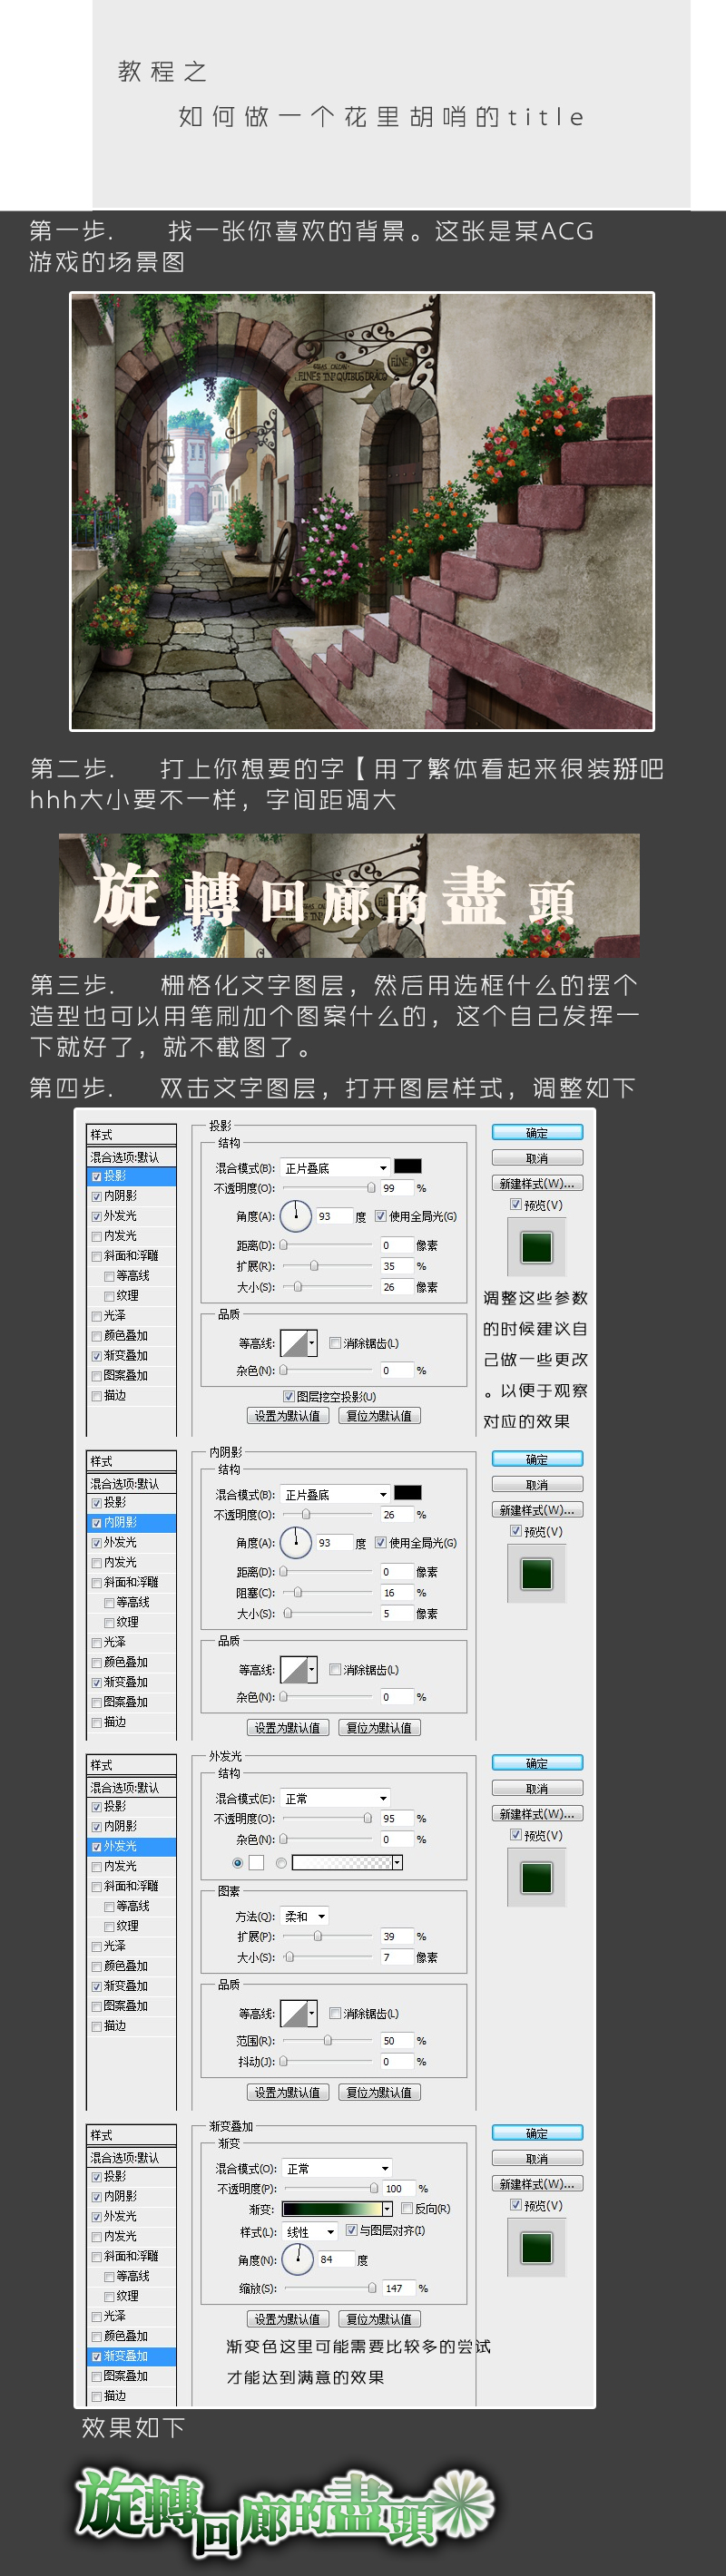The image size is (726, 2576).
Task: Check 内发光 in the 内阴影 dialog list
Action: click(x=97, y=1562)
